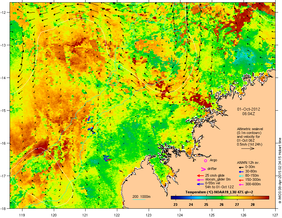
Task: Click the 'drifter' legend label
Action: pos(212,169)
